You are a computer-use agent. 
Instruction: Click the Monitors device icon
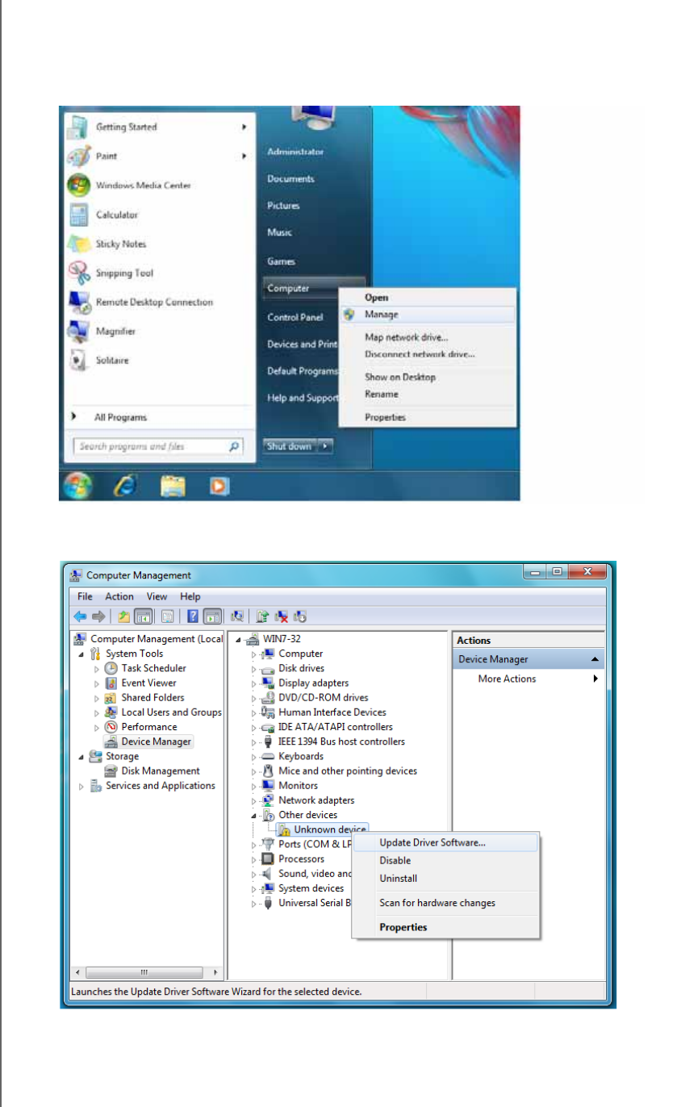coord(269,785)
